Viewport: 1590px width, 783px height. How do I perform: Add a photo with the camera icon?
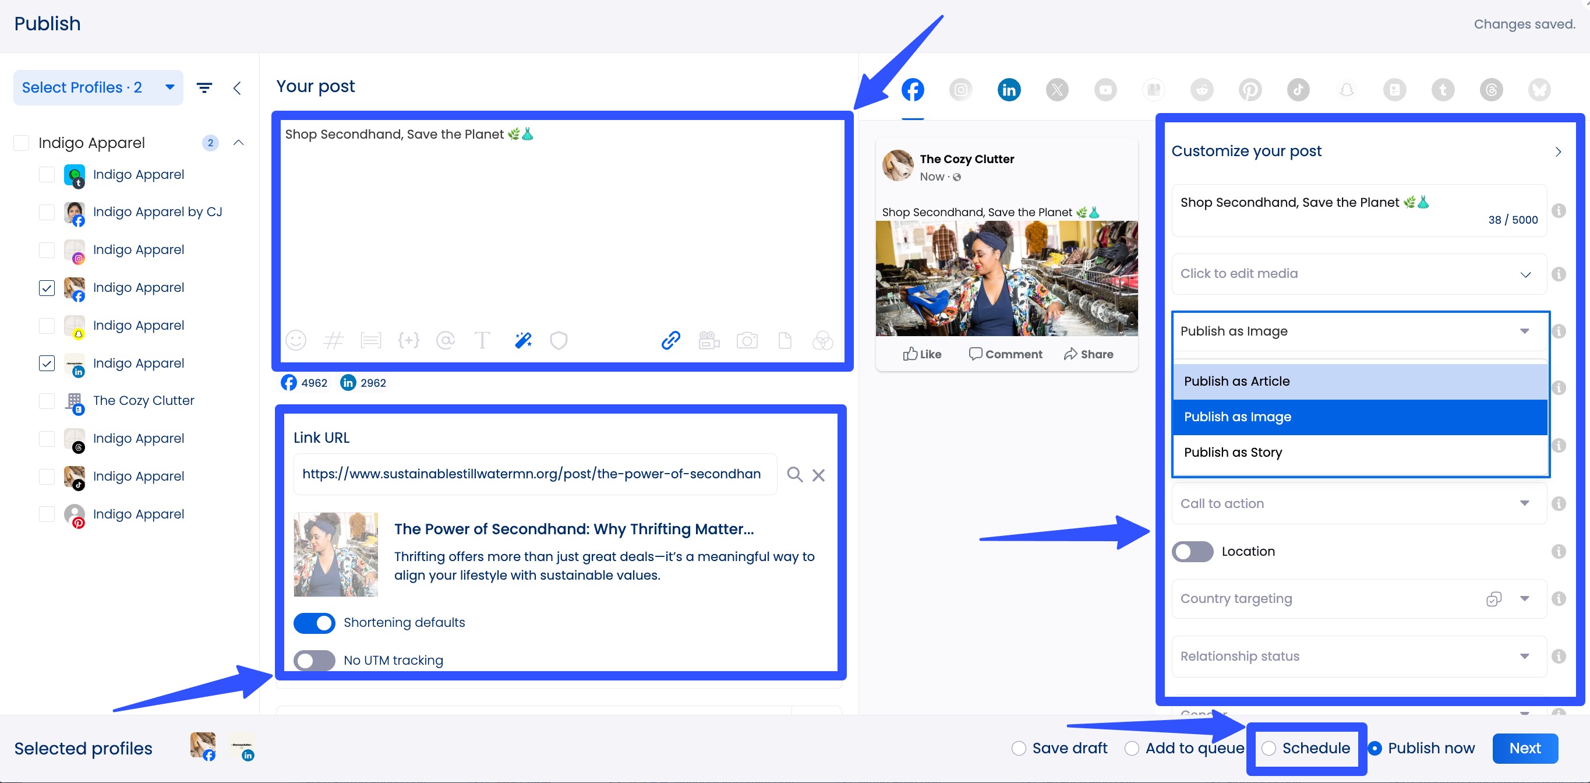tap(747, 340)
